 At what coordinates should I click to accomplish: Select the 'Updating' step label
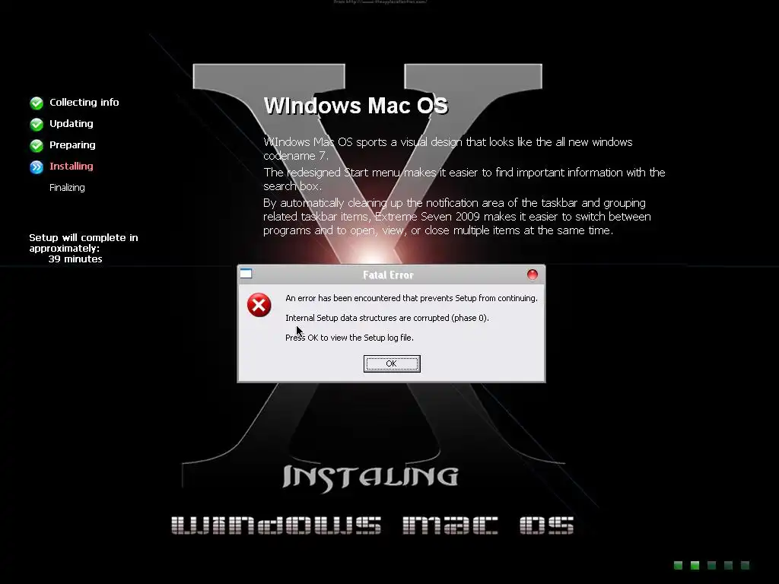pyautogui.click(x=71, y=124)
